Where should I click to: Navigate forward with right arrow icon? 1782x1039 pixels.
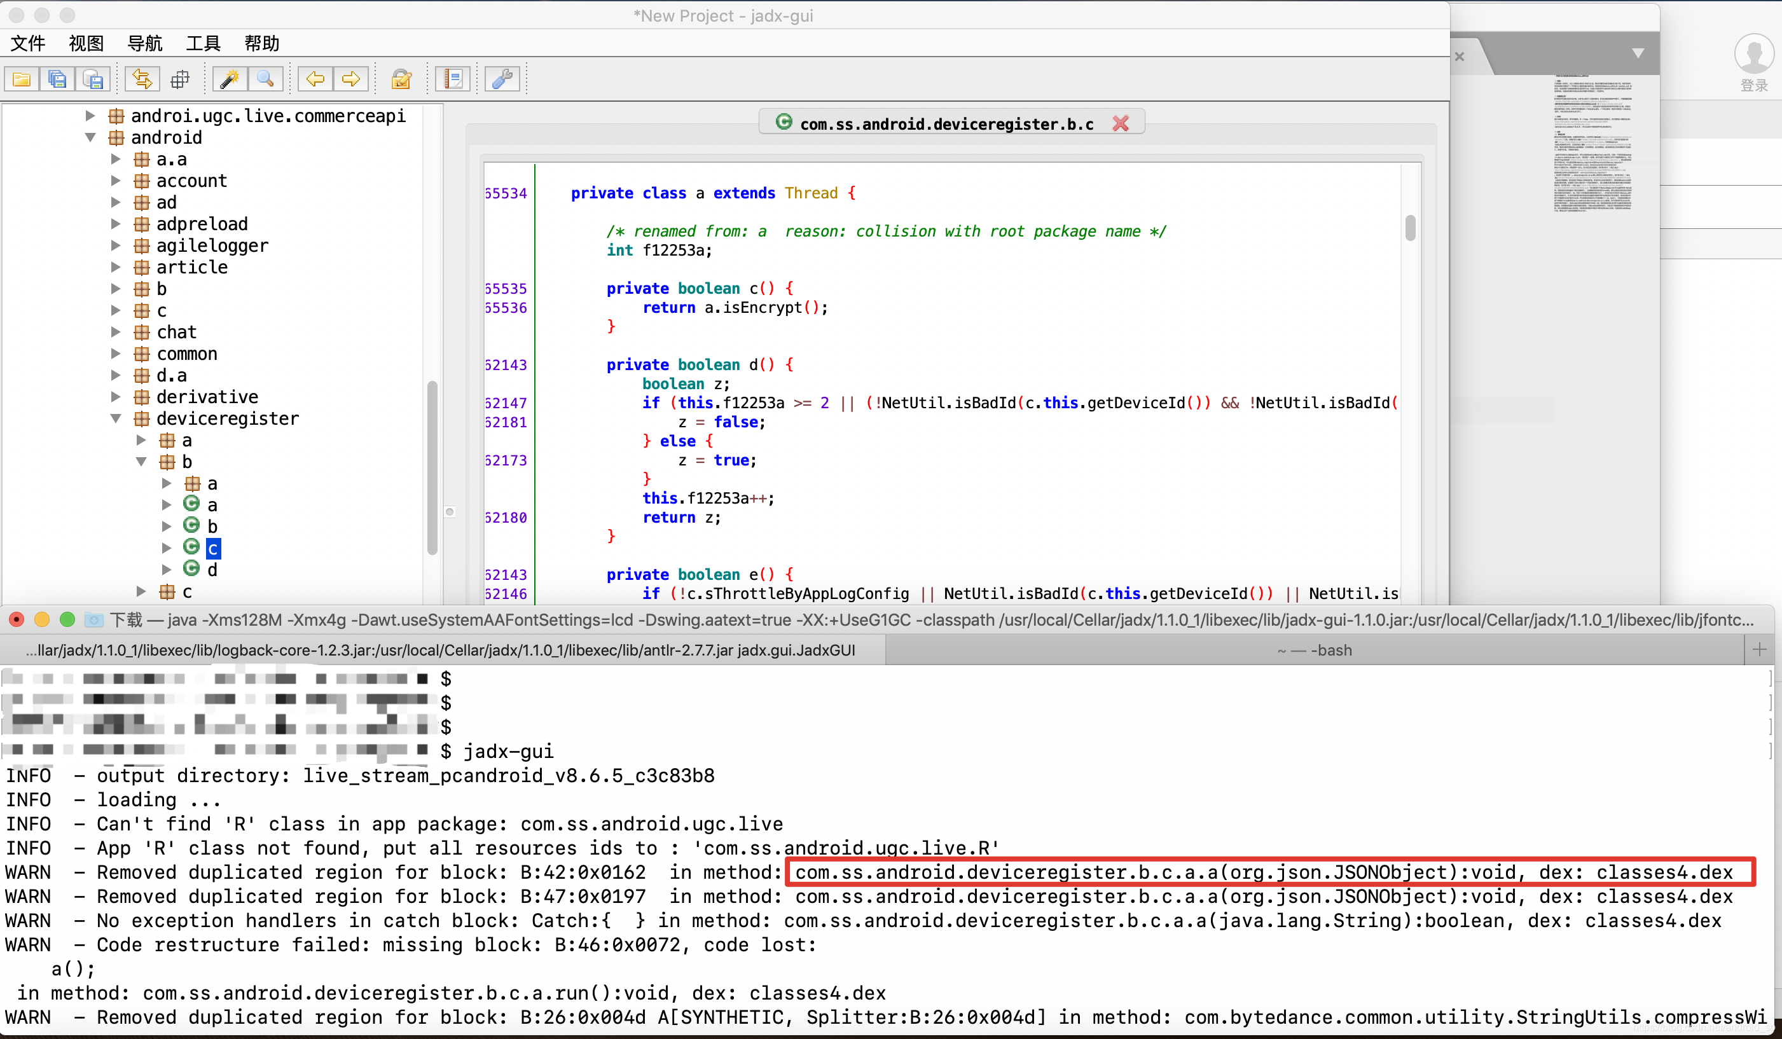(351, 79)
